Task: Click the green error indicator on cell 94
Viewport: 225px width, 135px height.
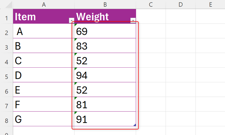Action: 76,69
